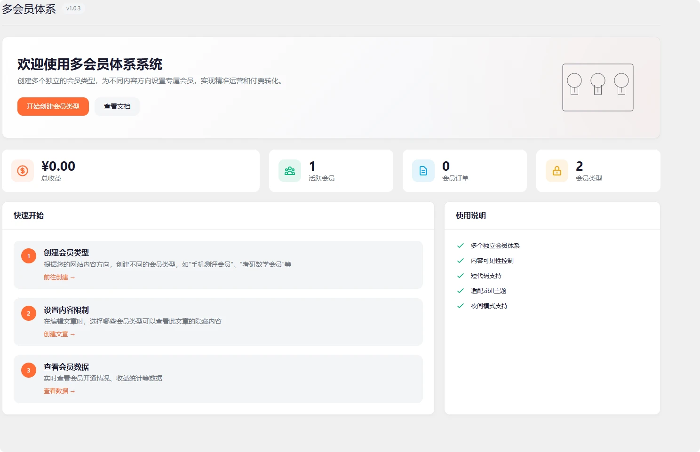Click the member orders (会员订单) document icon
Viewport: 700px width, 452px height.
click(423, 171)
